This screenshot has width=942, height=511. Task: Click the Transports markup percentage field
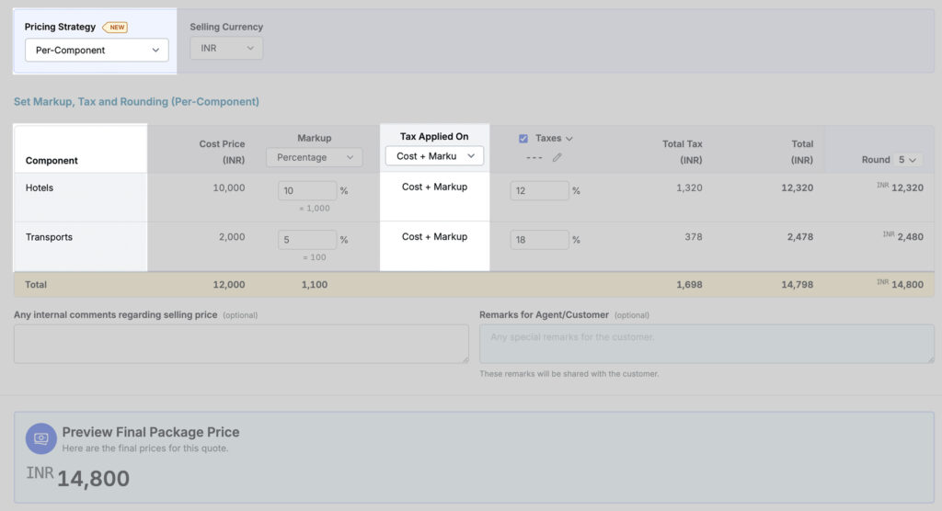tap(307, 240)
